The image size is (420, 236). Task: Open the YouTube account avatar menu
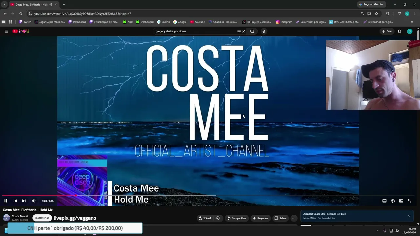(x=409, y=31)
